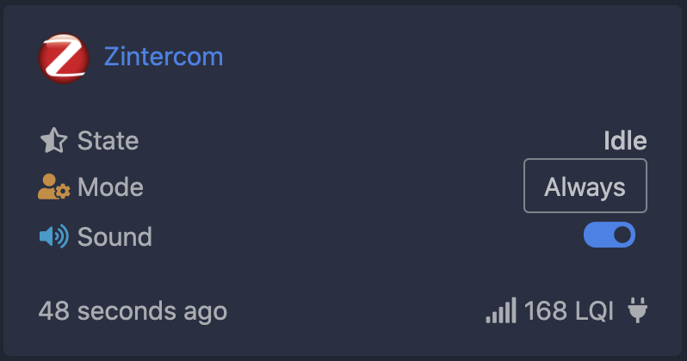Disable the Sound toggle switch
The width and height of the screenshot is (687, 361).
point(610,235)
